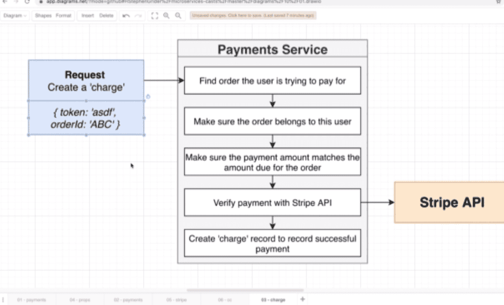Switch to the '05 - stripe' page tab
The image size is (504, 305).
tap(177, 299)
